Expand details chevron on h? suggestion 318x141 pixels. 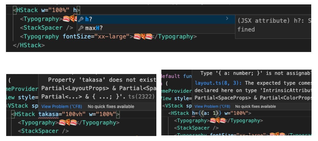(227, 19)
